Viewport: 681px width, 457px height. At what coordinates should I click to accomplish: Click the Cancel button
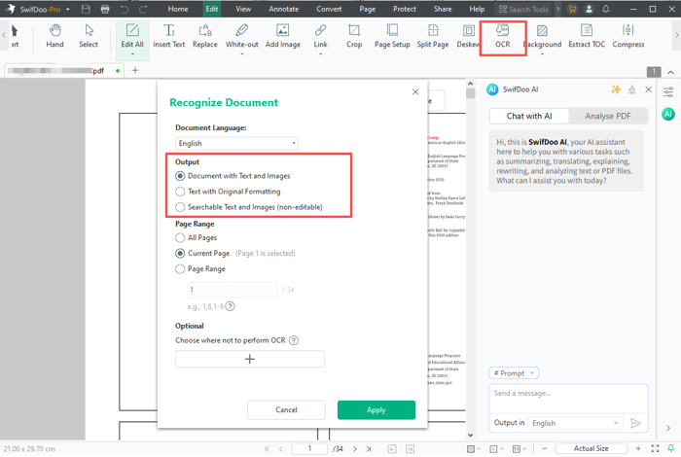(x=286, y=409)
